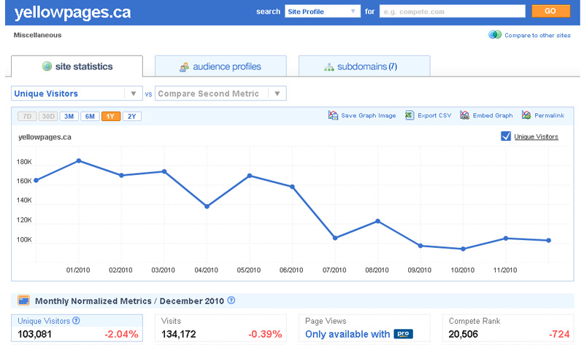Click the Permalink icon
Image resolution: width=584 pixels, height=345 pixels.
pos(526,115)
